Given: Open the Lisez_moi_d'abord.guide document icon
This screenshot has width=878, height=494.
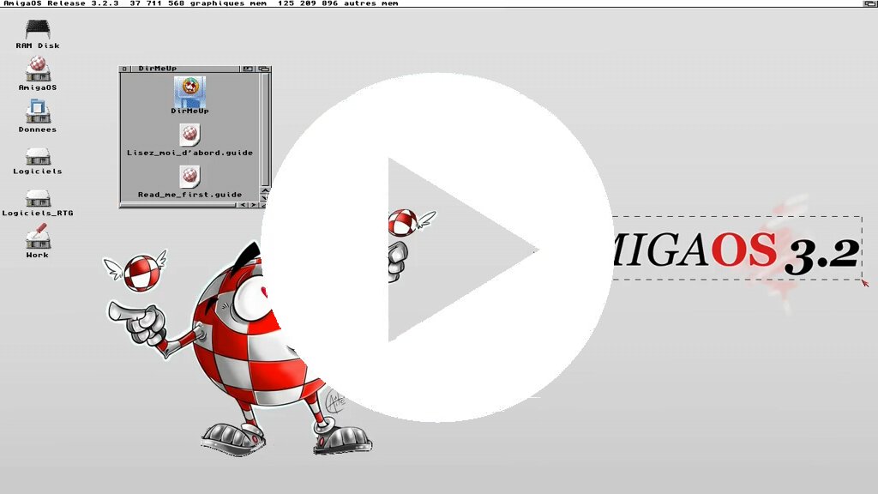Looking at the screenshot, I should (x=189, y=135).
